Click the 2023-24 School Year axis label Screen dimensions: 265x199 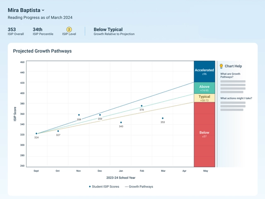click(121, 178)
